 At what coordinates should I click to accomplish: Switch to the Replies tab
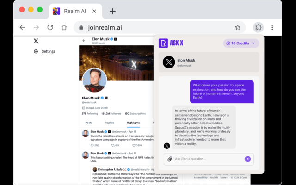[x=110, y=123]
